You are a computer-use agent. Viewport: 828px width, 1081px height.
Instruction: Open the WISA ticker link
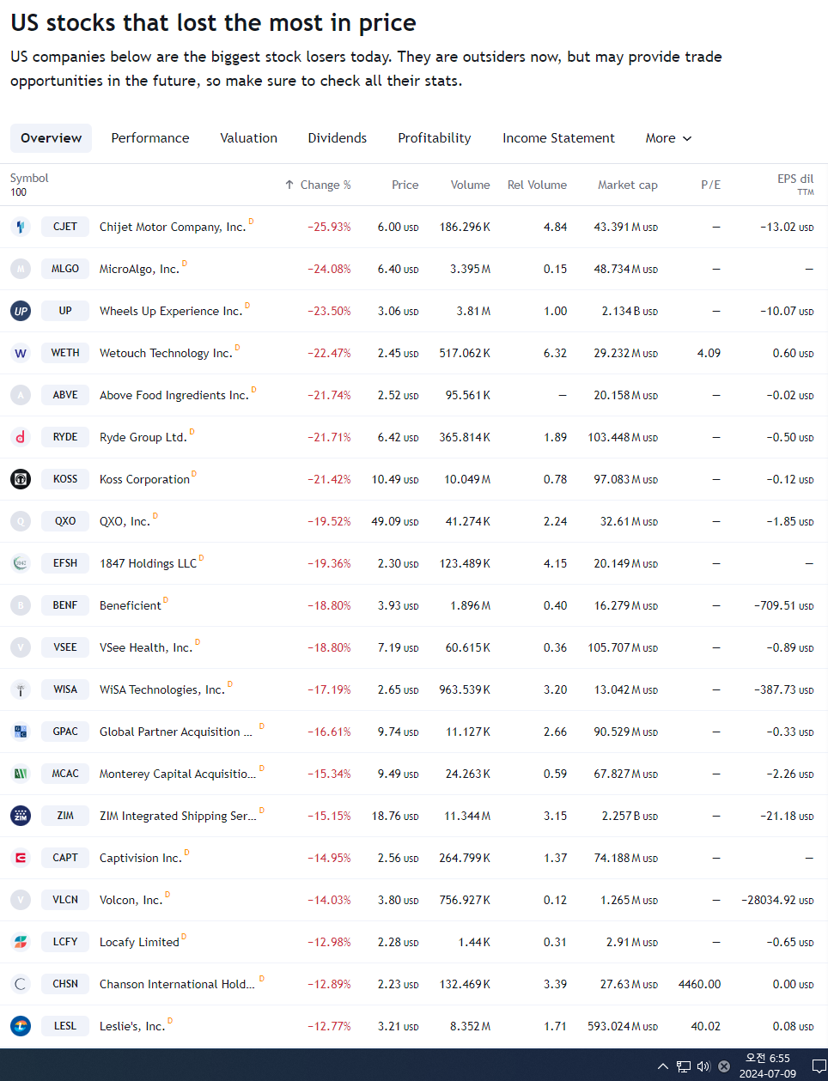click(65, 689)
